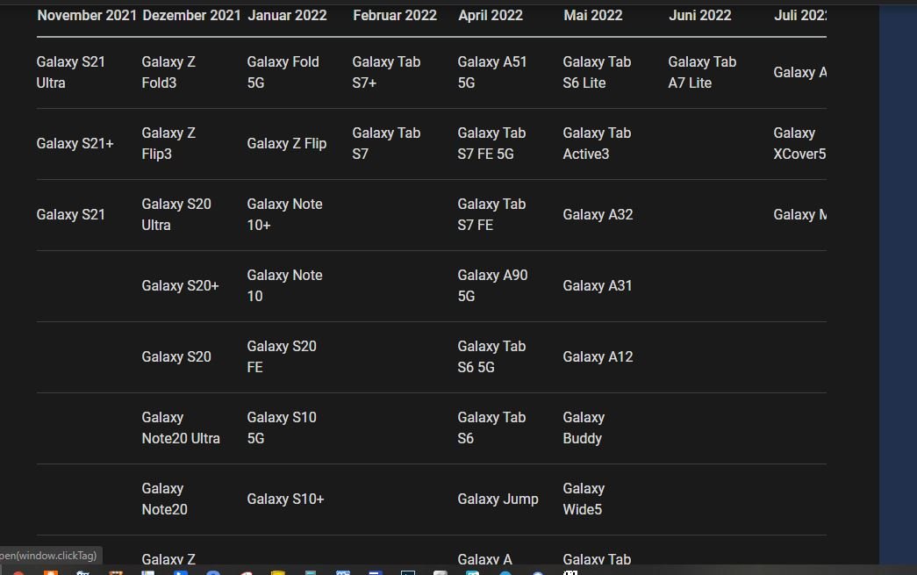Click the "Galaxy Tab Active3" cell

597,144
